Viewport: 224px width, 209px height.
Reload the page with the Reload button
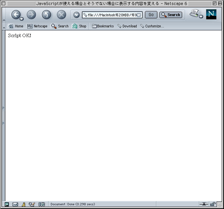pyautogui.click(x=46, y=15)
